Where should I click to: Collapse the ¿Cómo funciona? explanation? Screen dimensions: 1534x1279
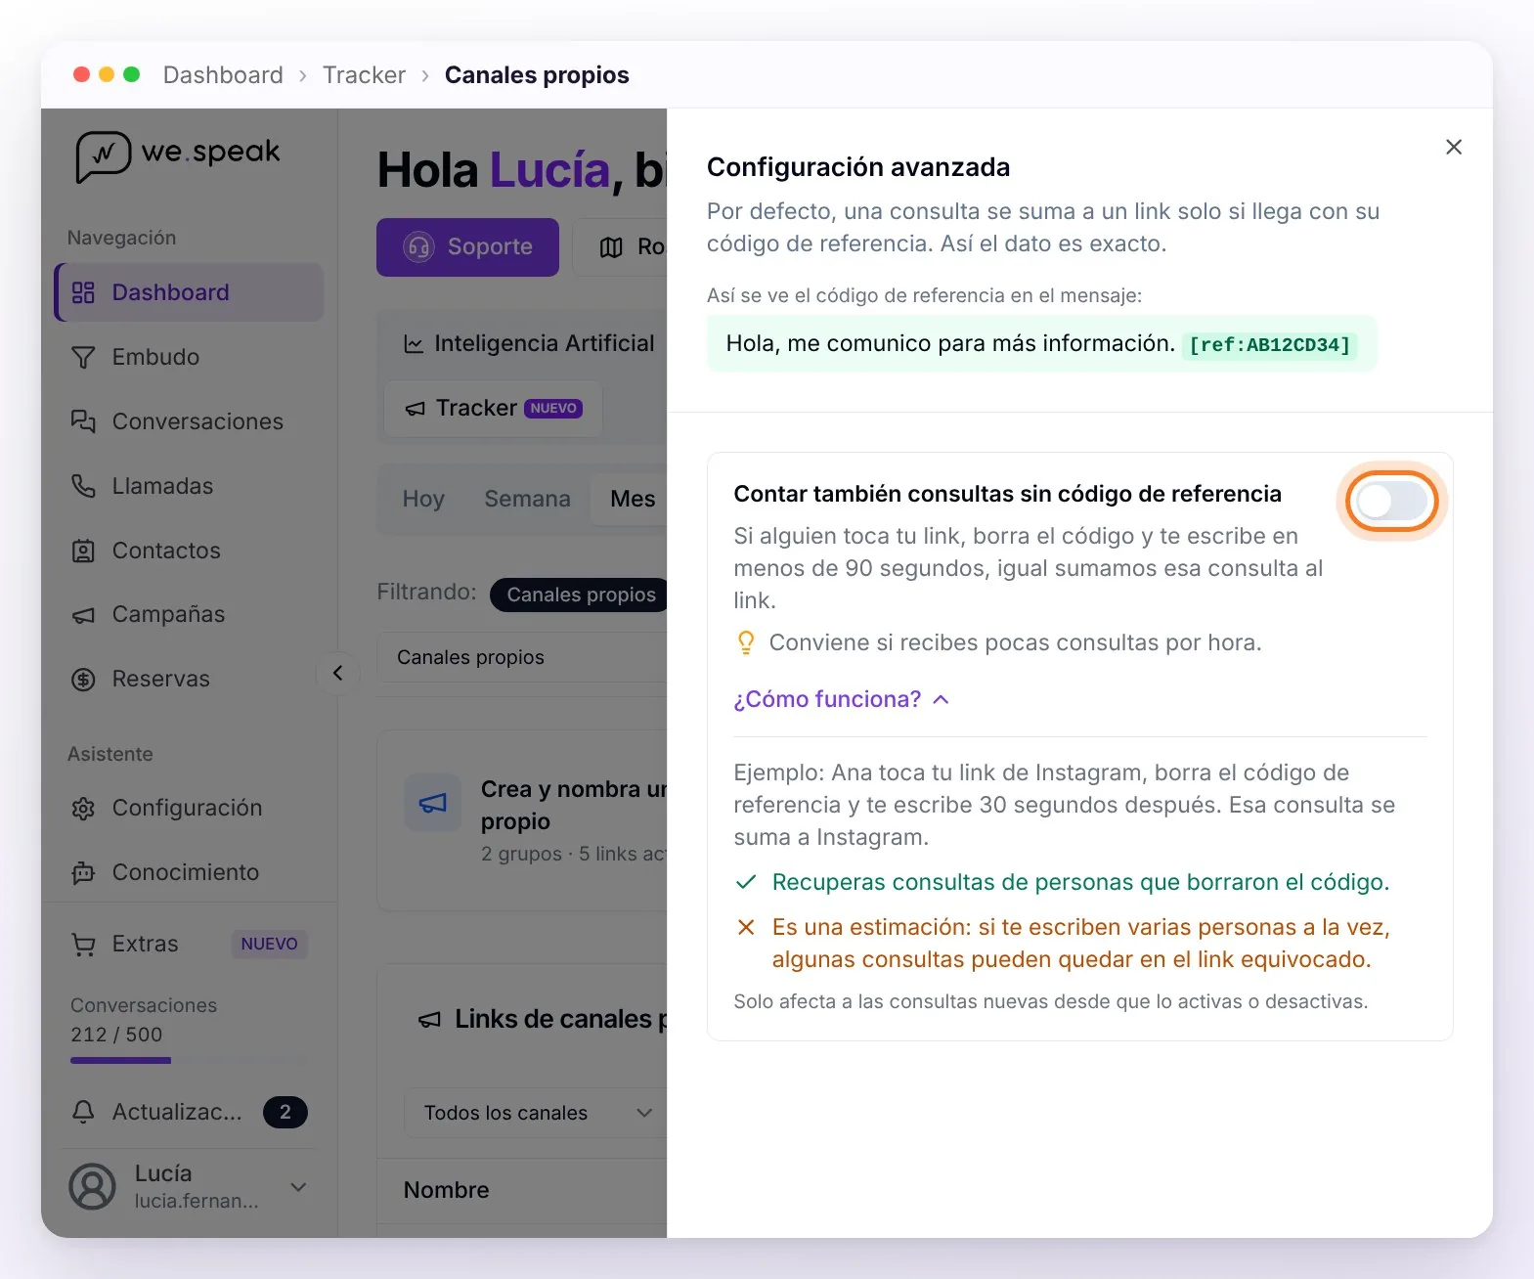coord(842,699)
